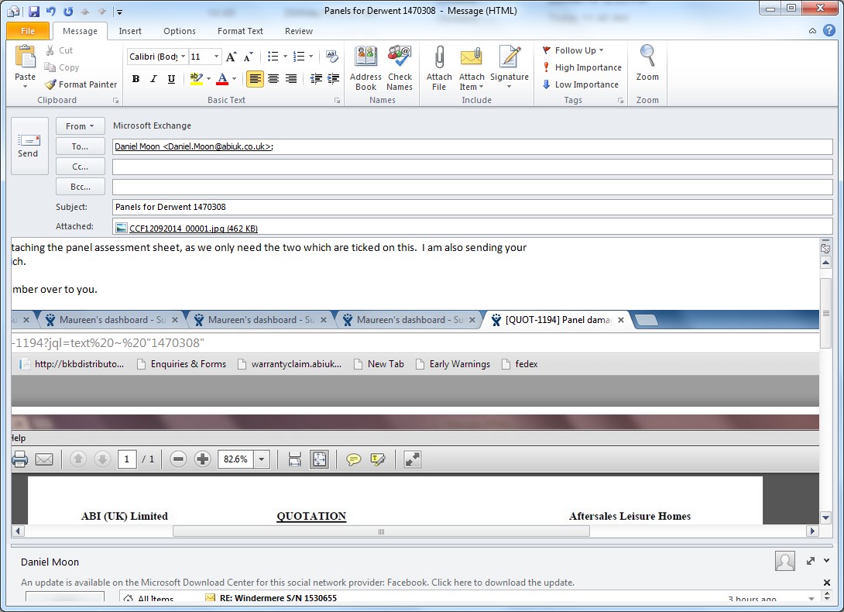This screenshot has height=612, width=844.
Task: Click the Paste clipboard icon
Action: click(x=25, y=57)
